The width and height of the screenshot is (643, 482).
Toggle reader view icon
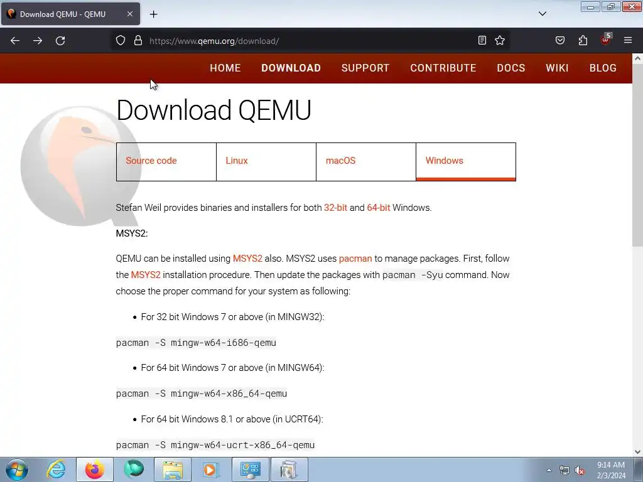[482, 40]
